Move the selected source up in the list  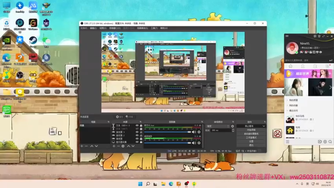point(129,146)
